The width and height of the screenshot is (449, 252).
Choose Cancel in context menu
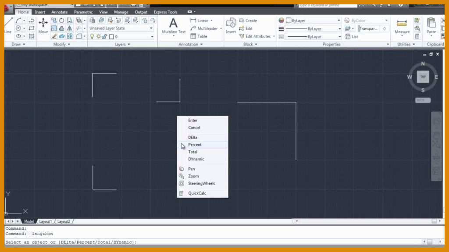point(203,128)
